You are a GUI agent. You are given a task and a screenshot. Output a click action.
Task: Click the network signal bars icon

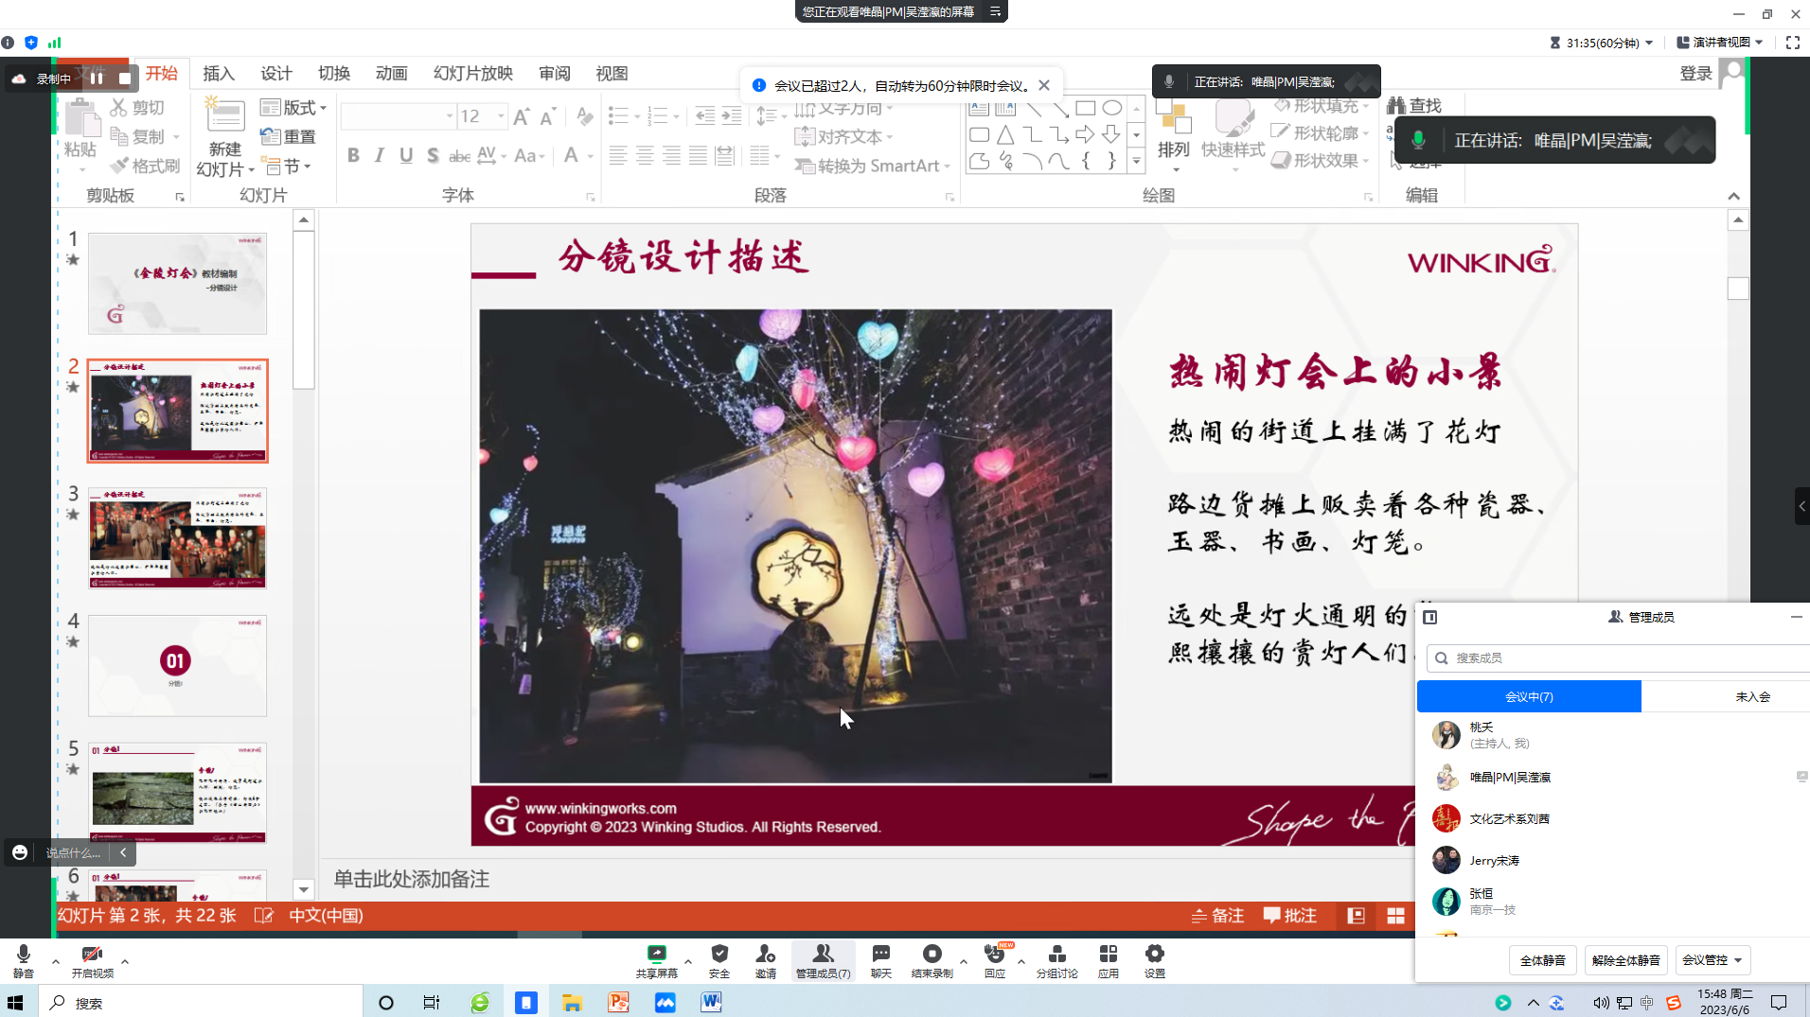(x=55, y=43)
